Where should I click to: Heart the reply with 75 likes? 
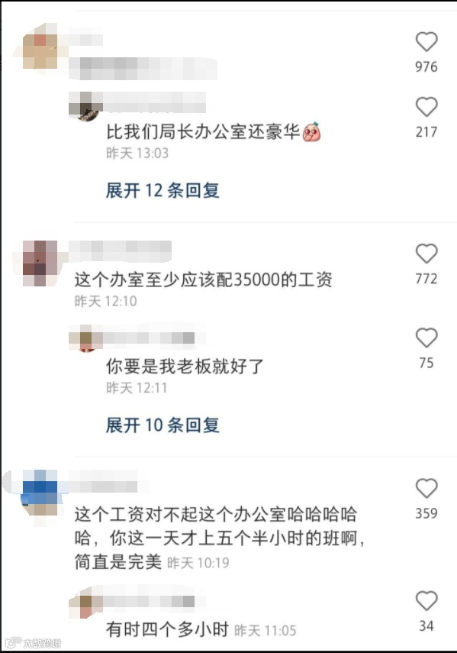pos(426,338)
